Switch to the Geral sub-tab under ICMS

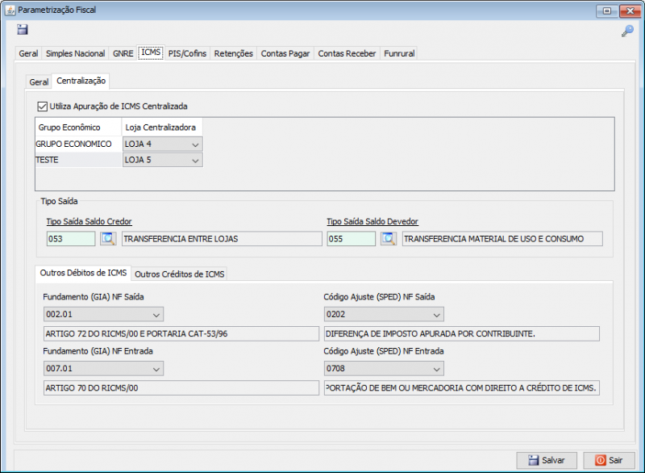pyautogui.click(x=39, y=82)
